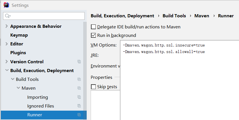Screen dimensions: 239x120
Task: Click the settings tree vertical scrollbar
Action: (x=85, y=71)
